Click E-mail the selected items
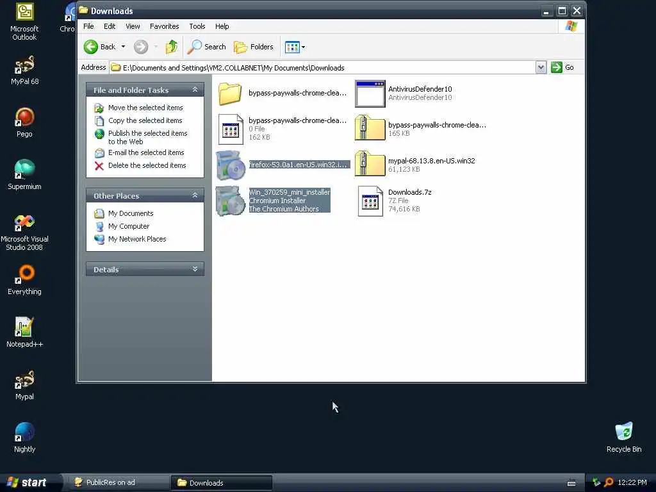The image size is (656, 492). (146, 152)
